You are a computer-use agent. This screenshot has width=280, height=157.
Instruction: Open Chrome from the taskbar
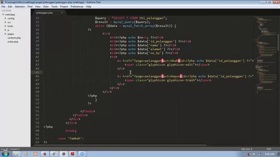54,154
